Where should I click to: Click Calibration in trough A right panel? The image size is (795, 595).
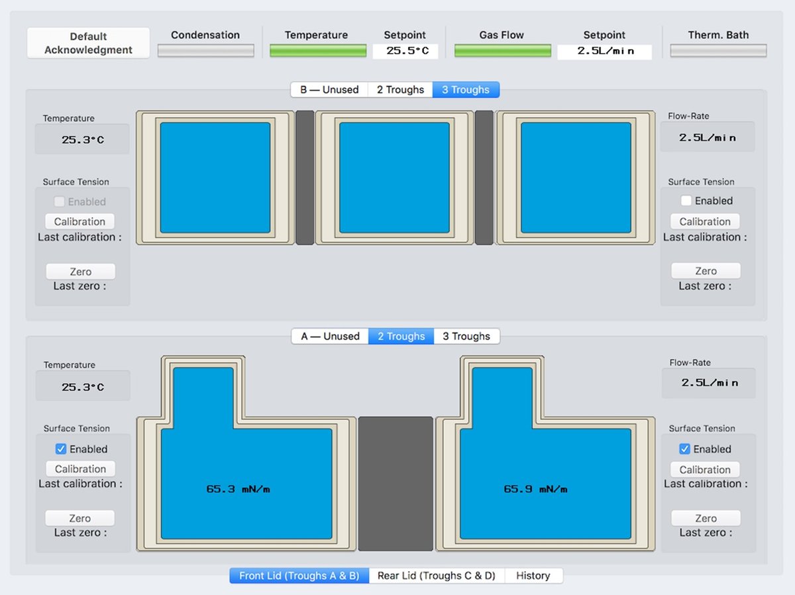click(705, 470)
